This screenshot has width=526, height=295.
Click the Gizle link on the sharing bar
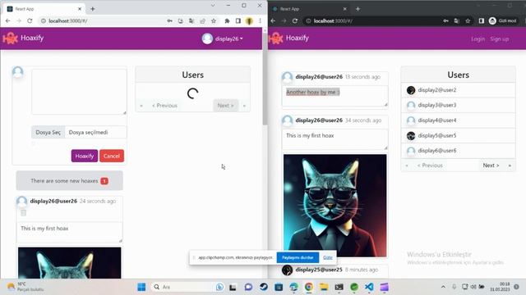click(x=328, y=257)
